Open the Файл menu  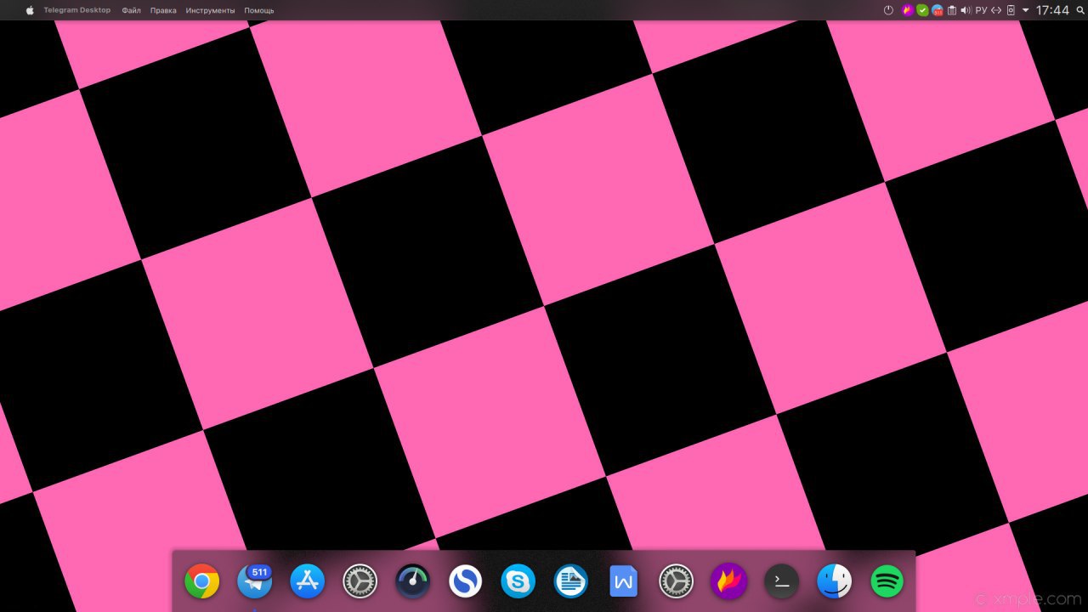(131, 10)
